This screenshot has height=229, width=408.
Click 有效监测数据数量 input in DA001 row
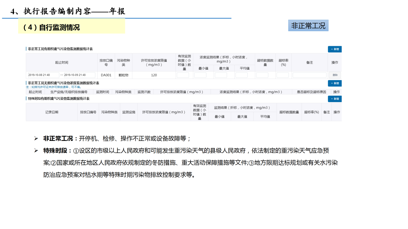(x=183, y=75)
